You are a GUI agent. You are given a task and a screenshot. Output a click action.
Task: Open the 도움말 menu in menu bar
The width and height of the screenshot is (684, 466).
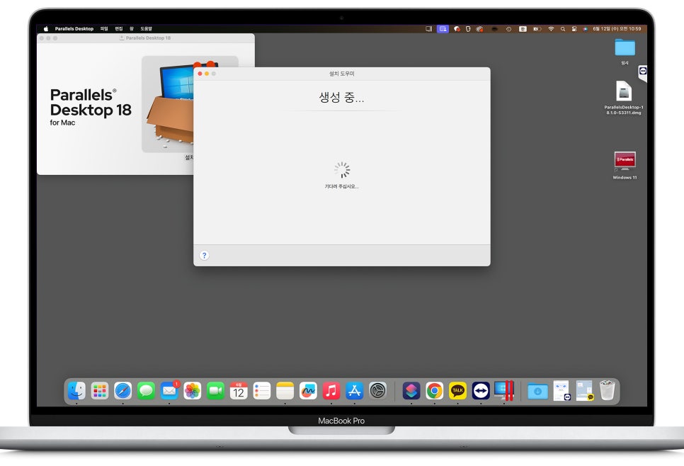146,29
